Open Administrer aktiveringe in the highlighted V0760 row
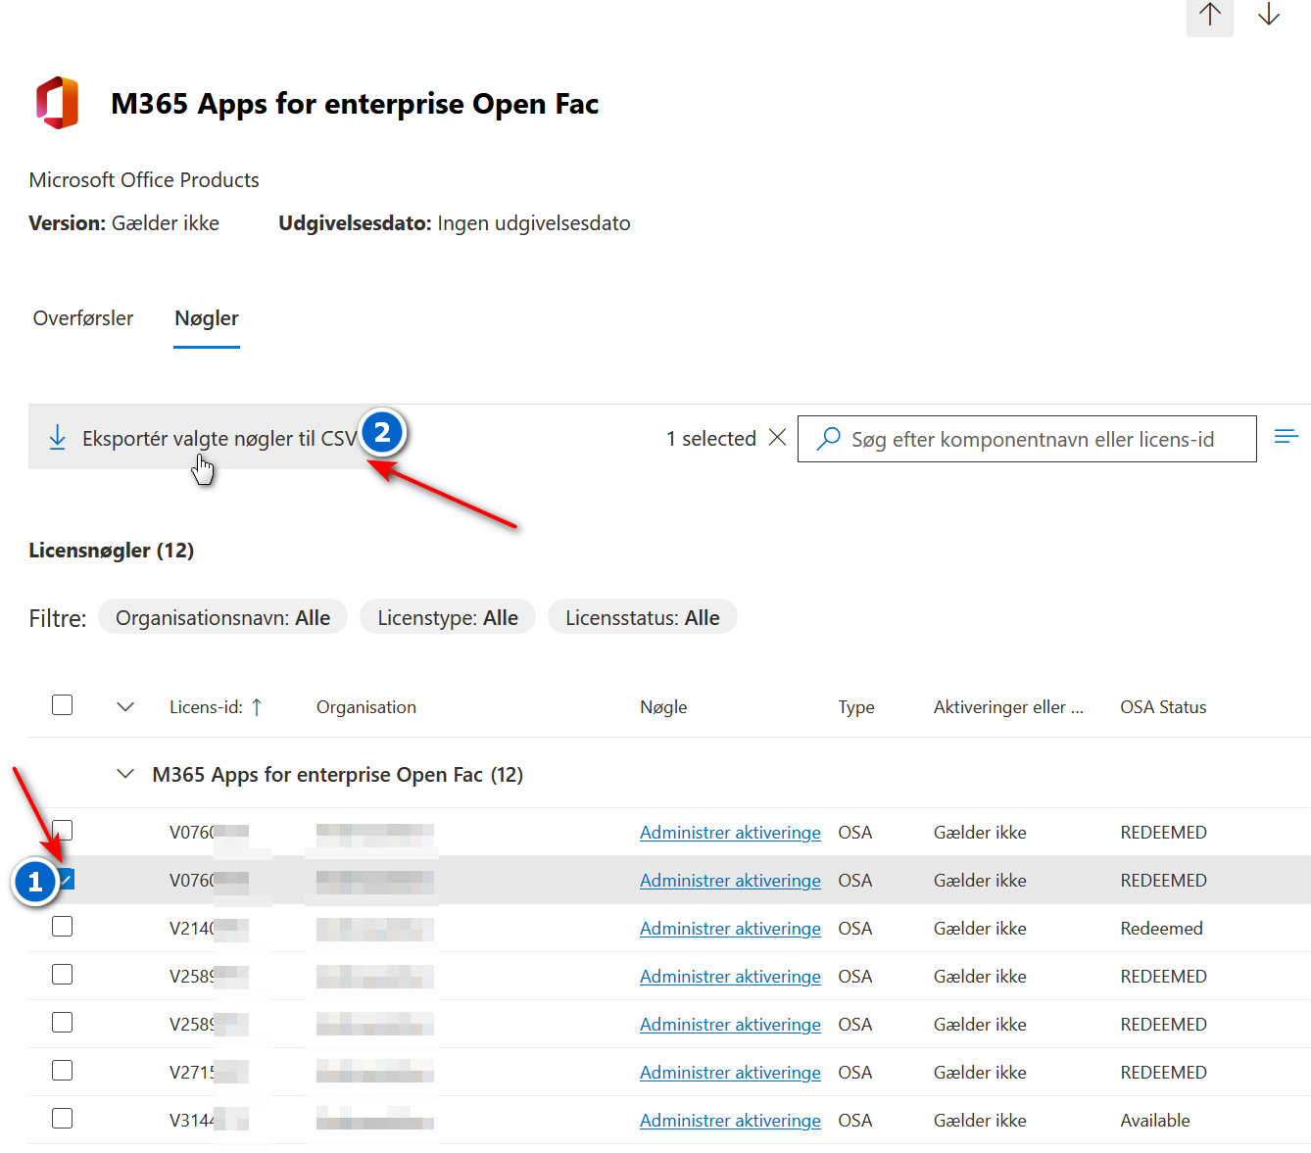This screenshot has height=1153, width=1311. [730, 881]
